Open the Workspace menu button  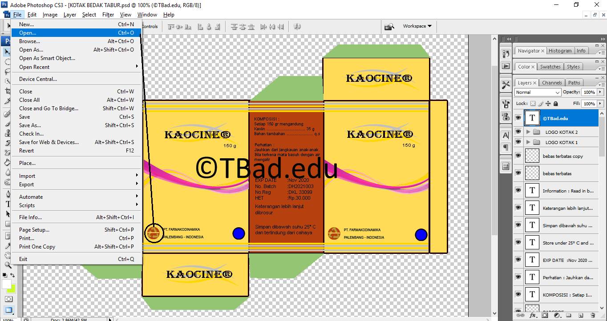[x=417, y=26]
